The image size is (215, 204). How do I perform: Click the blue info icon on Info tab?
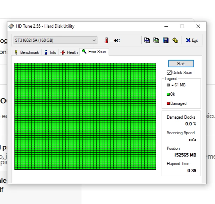46,52
